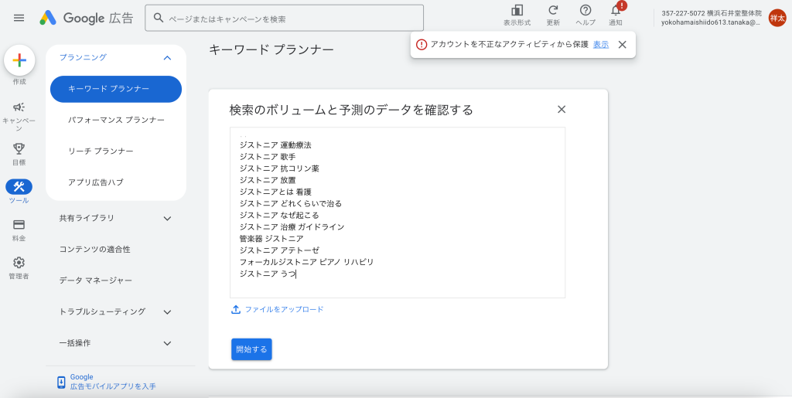Open Goals trophy icon in sidebar
The width and height of the screenshot is (792, 398).
coord(19,148)
